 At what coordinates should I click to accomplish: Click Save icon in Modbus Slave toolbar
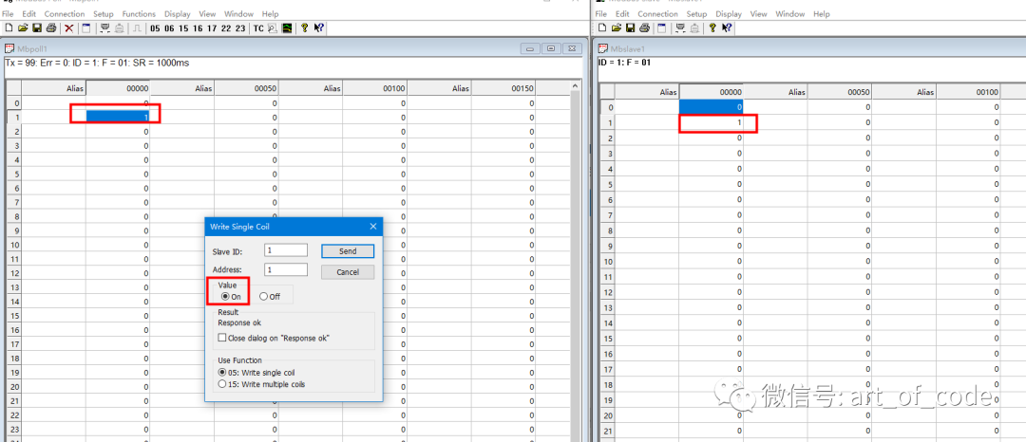pyautogui.click(x=630, y=28)
